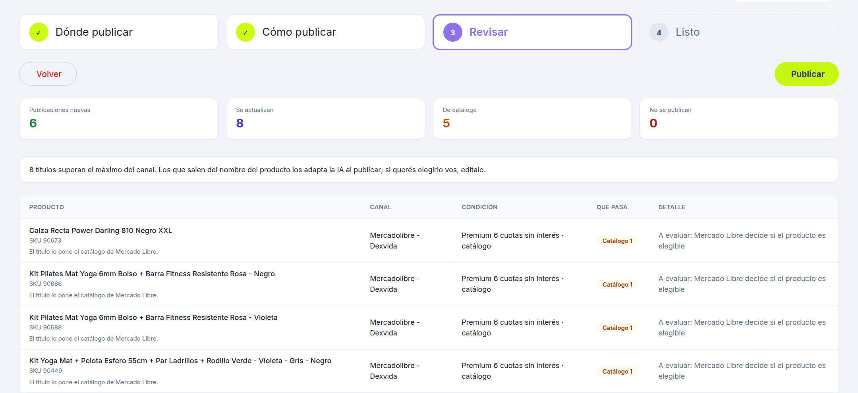Screen dimensions: 858x393
Task: Select the Revisar step
Action: 532,32
